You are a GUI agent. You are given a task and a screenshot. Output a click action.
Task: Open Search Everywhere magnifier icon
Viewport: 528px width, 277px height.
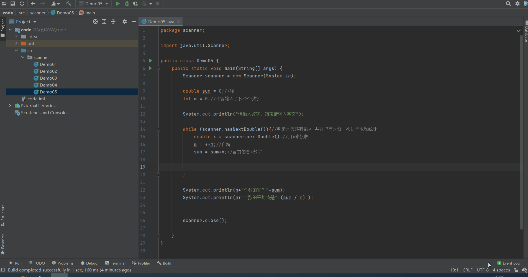[x=508, y=4]
